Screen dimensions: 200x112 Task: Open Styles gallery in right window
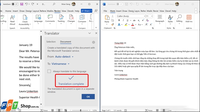170,19
